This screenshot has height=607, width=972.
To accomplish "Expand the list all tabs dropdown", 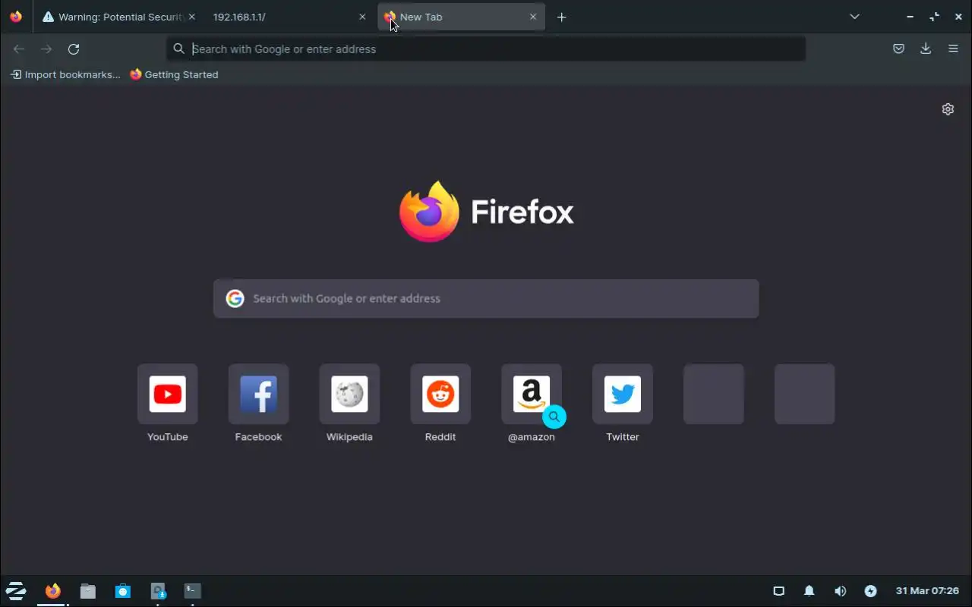I will click(854, 17).
